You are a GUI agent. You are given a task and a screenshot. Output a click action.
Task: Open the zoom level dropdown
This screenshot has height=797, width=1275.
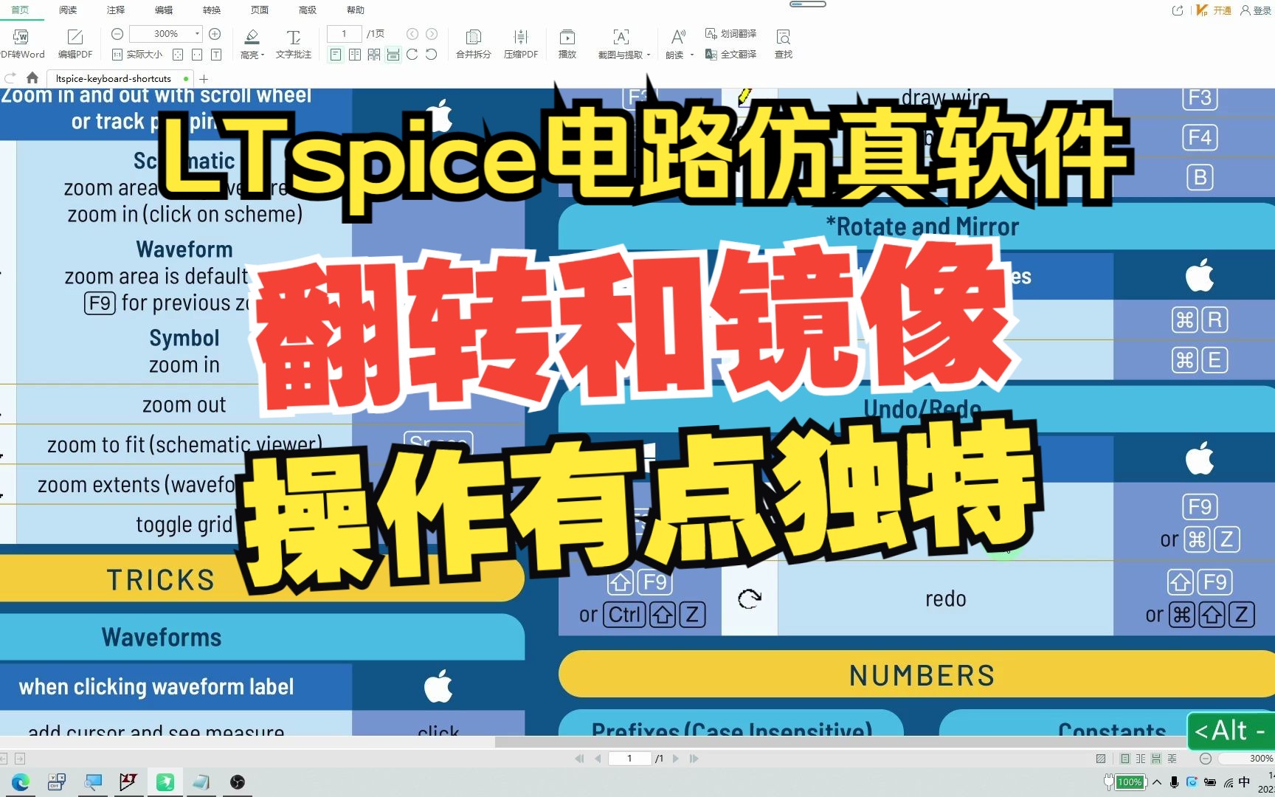[196, 33]
